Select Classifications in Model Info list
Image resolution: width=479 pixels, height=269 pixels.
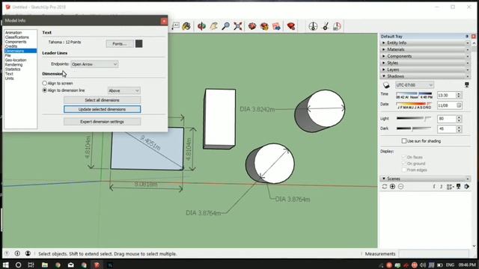point(16,37)
